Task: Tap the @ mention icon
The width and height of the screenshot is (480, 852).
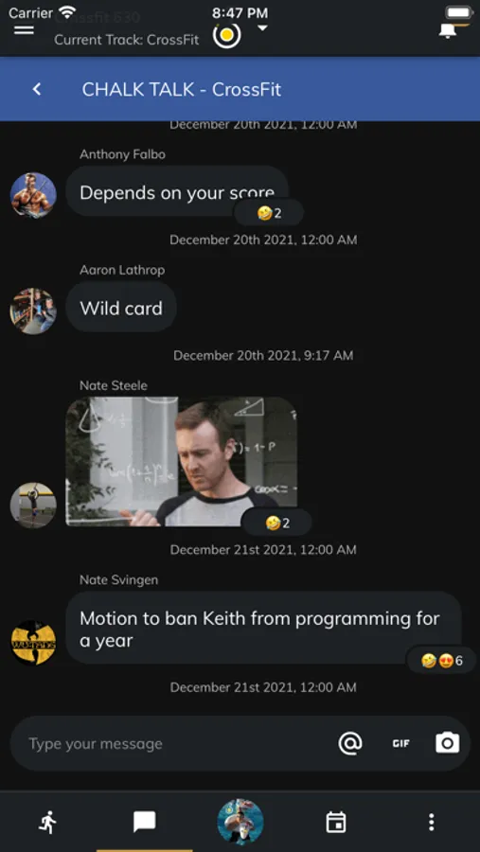Action: click(350, 743)
